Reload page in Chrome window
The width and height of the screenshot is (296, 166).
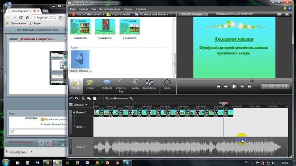(21, 18)
